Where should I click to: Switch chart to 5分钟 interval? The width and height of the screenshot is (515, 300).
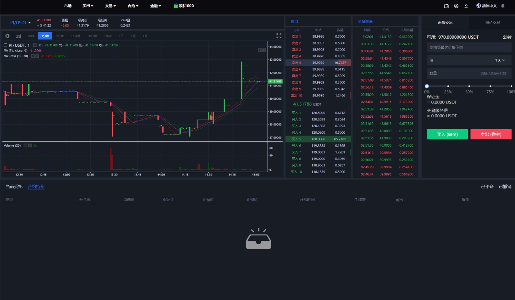click(x=60, y=36)
